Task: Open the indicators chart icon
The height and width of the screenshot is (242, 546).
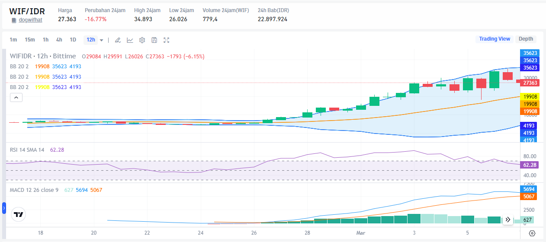Action: 130,40
